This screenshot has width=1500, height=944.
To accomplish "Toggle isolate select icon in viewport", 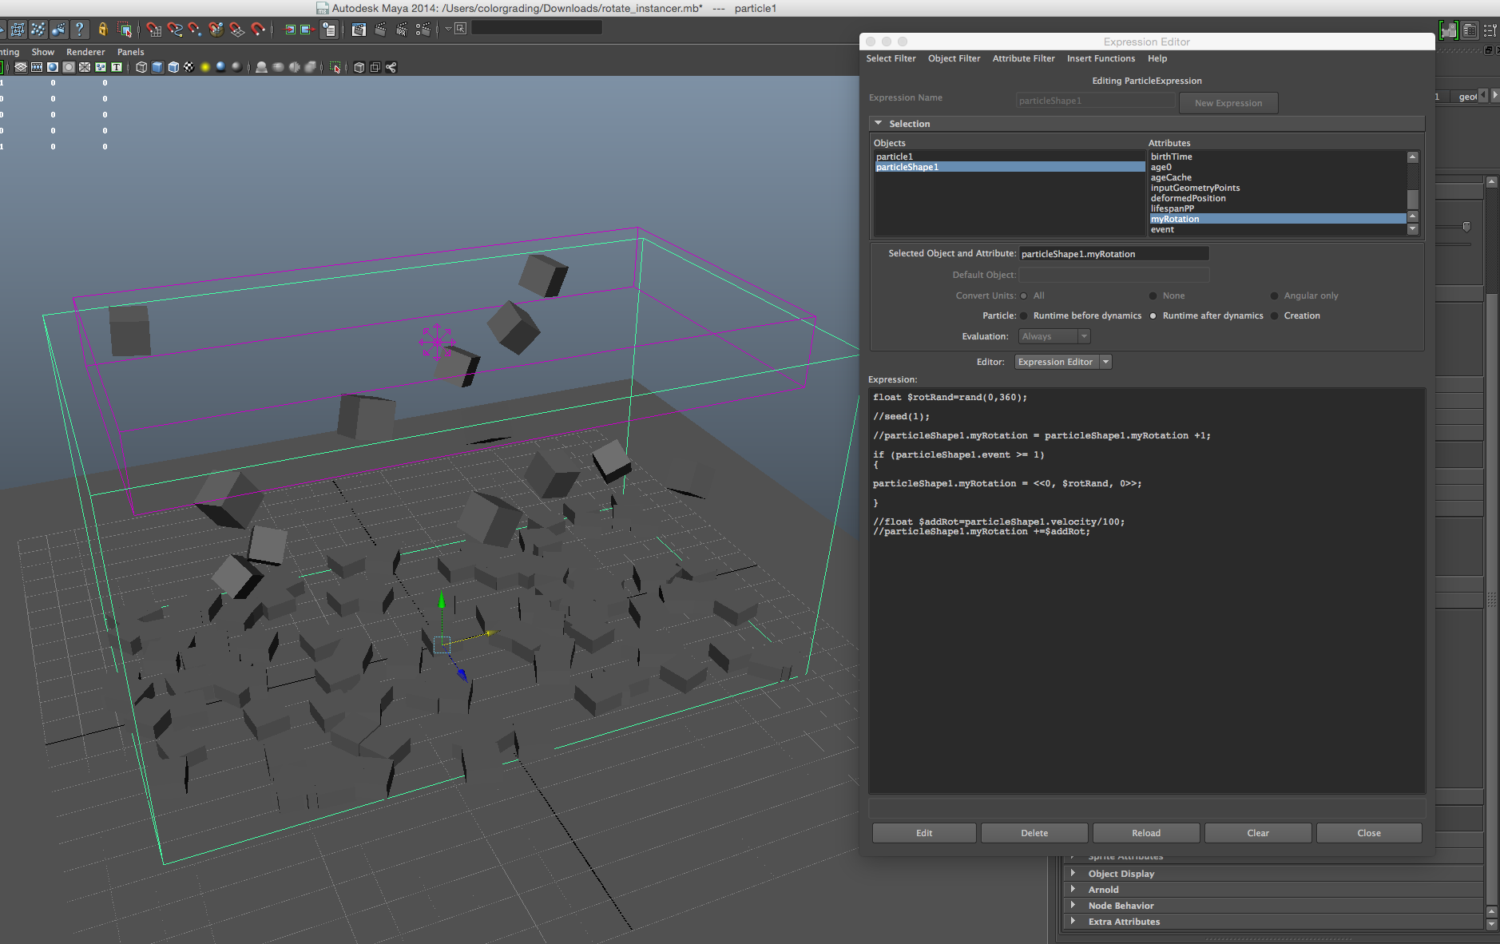I will [x=335, y=67].
